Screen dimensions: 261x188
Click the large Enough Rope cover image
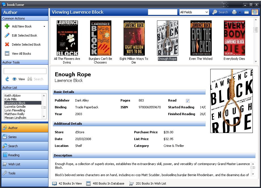point(231,101)
